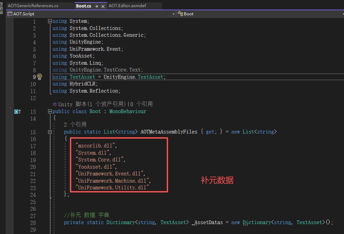
Task: Click the "YooAsset.dll" string
Action: click(95, 167)
